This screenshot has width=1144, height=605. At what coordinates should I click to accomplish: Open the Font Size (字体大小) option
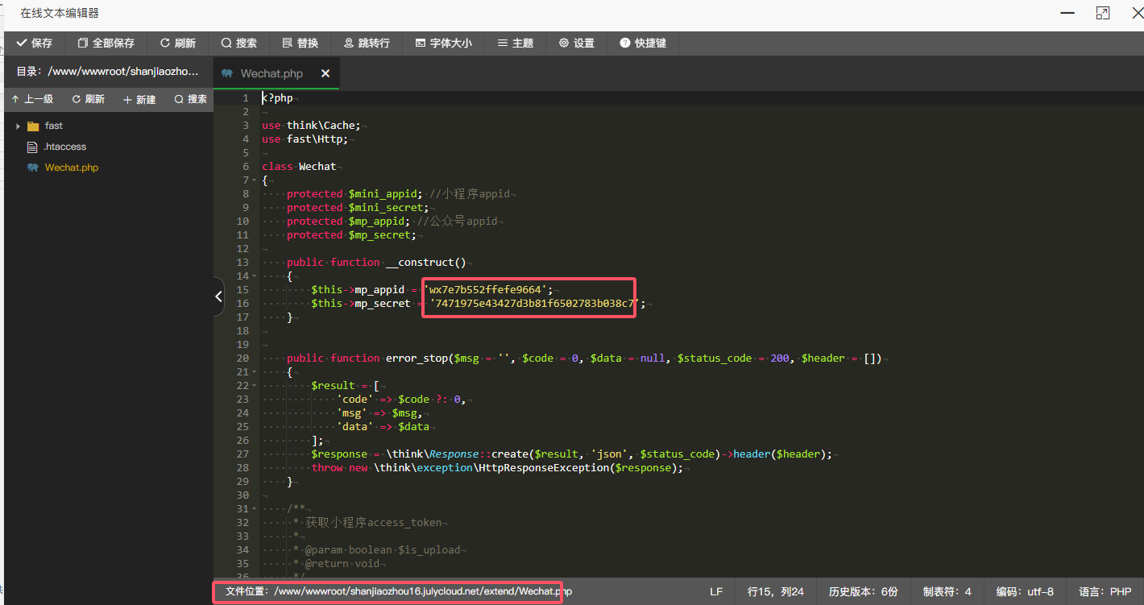coord(443,44)
